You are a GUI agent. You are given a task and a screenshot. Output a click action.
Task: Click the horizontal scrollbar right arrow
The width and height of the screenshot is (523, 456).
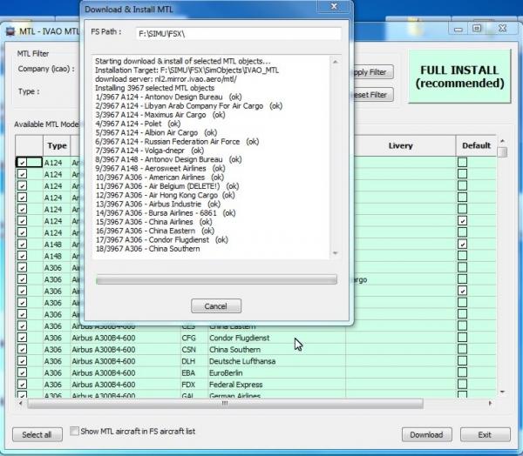click(490, 404)
